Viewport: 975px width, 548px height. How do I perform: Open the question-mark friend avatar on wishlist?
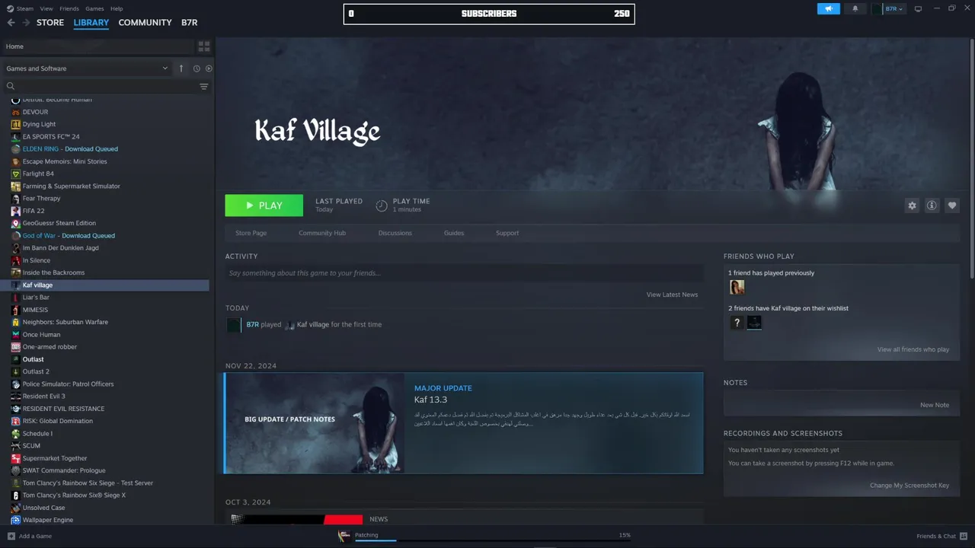coord(737,323)
